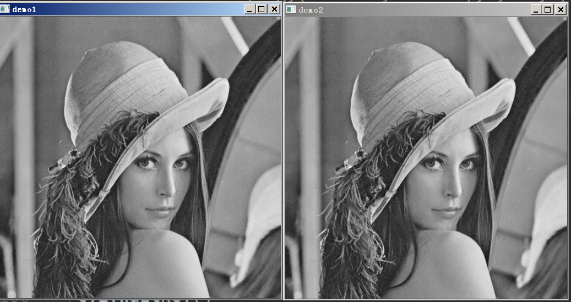Viewport: 571px width, 302px height.
Task: Click the demo2 window app icon
Action: point(291,9)
